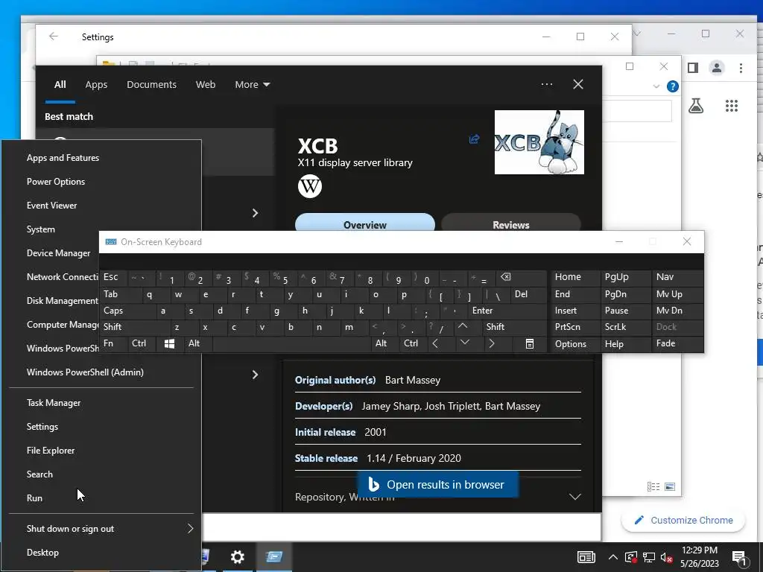Open the notification center icon on taskbar
Screen dimensions: 763x572
[x=739, y=558]
